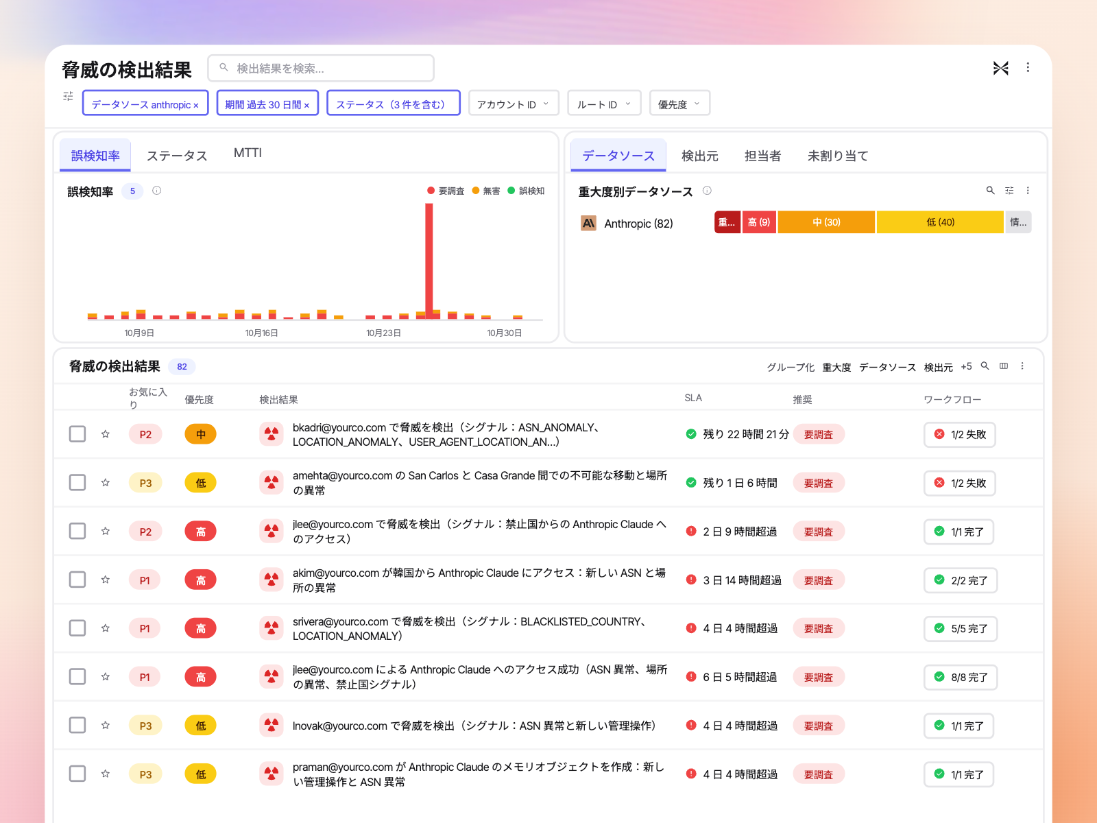
Task: Open the ステータス（3 件を含む）filter
Action: (x=393, y=104)
